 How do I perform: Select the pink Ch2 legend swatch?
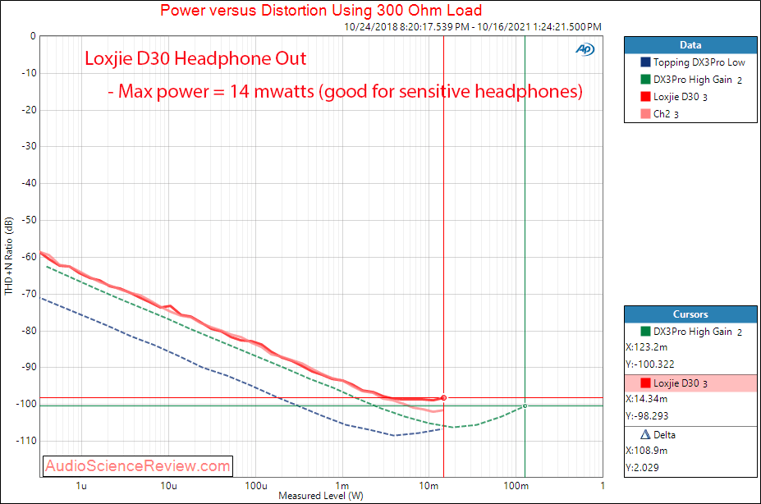pyautogui.click(x=645, y=114)
